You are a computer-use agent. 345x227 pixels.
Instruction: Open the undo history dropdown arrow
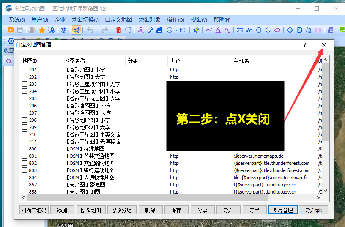click(97, 30)
